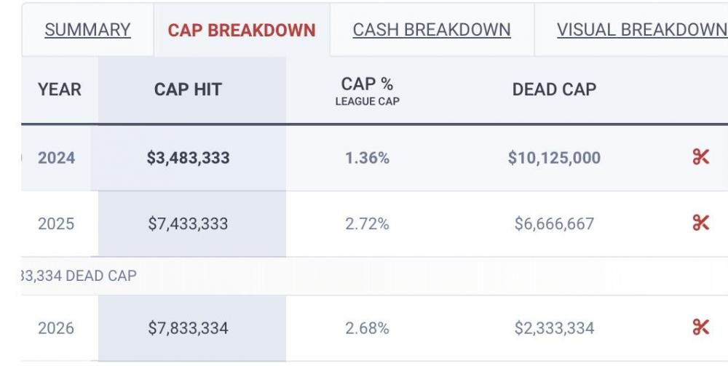This screenshot has height=366, width=728.
Task: Click the 2.72% cap percentage value
Action: 367,223
